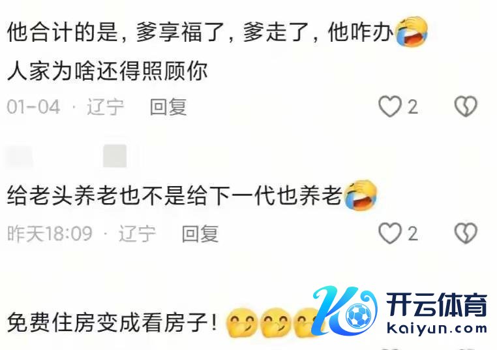Viewport: 497px width, 350px height.
Task: Click the 开云体育 brand text
Action: tap(436, 305)
